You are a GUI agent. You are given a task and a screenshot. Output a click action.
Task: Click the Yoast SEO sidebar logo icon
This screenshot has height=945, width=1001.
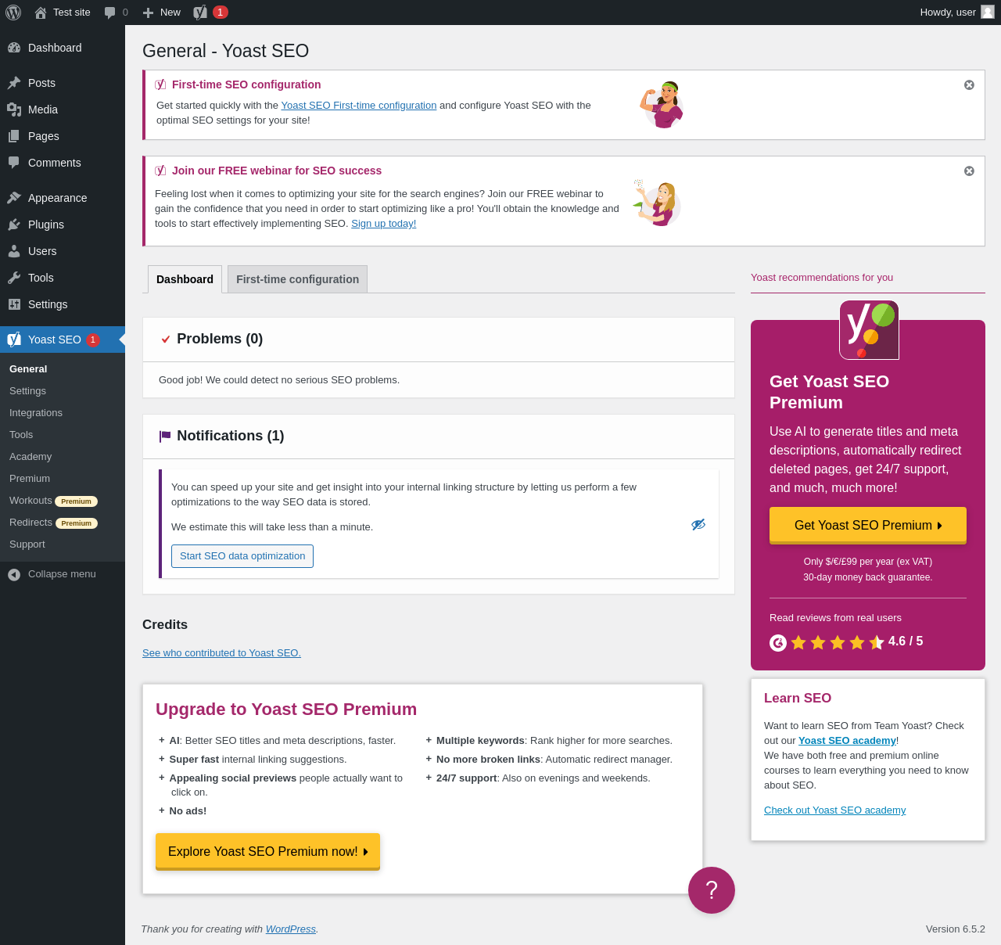pyautogui.click(x=14, y=340)
